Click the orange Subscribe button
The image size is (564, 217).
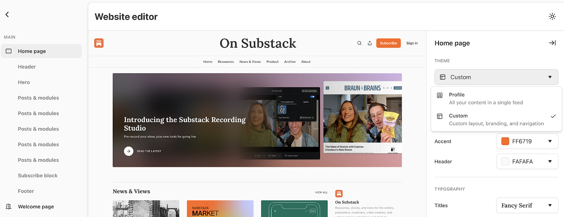(388, 43)
